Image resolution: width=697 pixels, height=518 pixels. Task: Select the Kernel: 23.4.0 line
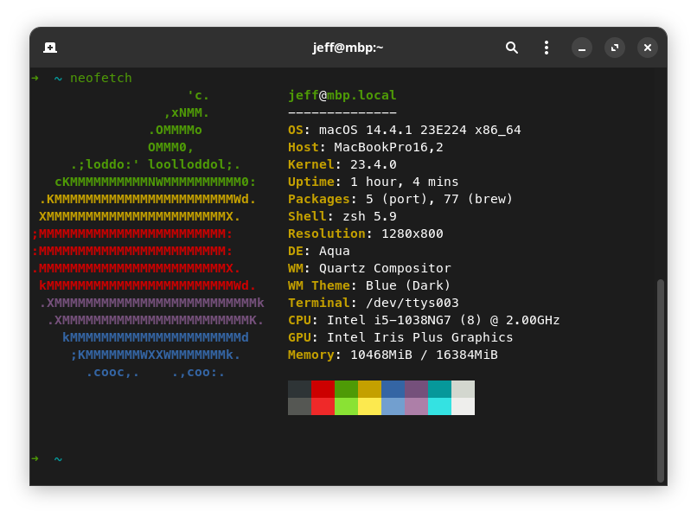point(342,164)
